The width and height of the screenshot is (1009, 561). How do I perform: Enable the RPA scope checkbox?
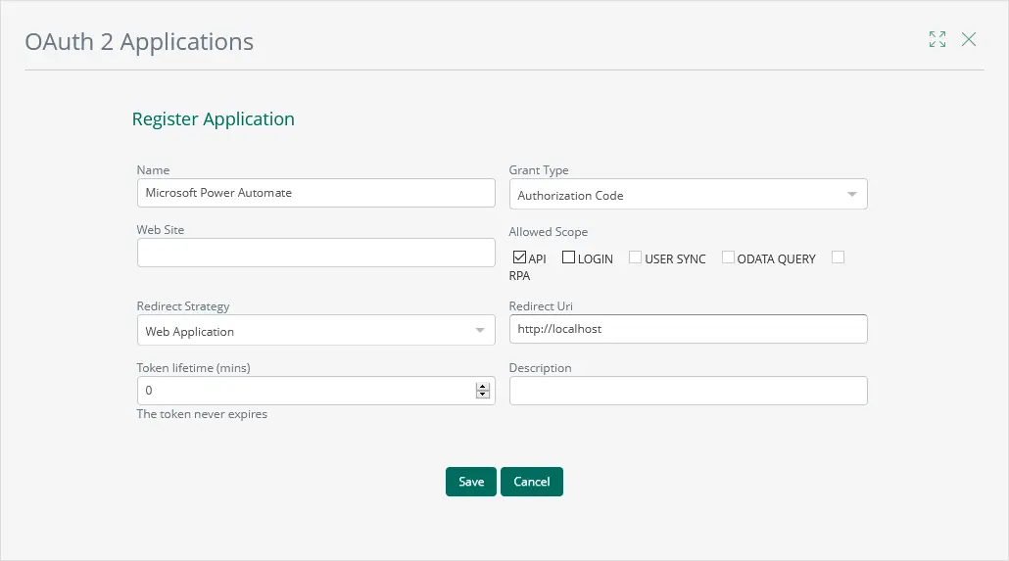tap(838, 257)
